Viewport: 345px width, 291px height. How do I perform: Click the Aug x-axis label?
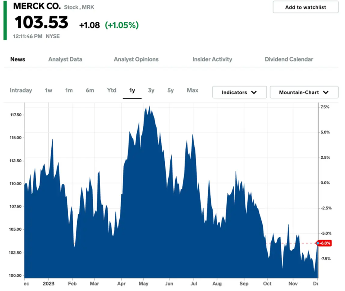pos(217,284)
